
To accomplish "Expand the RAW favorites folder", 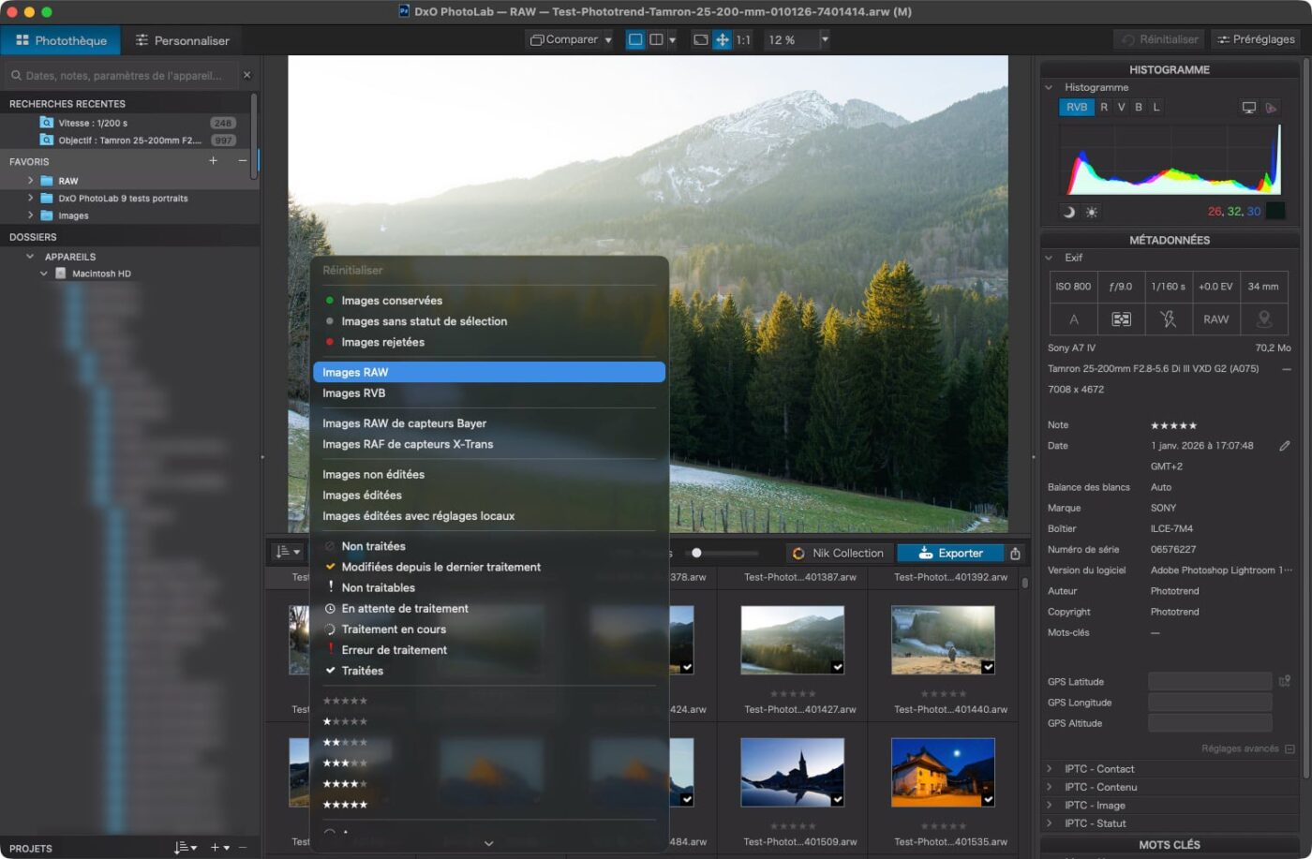I will pos(30,181).
